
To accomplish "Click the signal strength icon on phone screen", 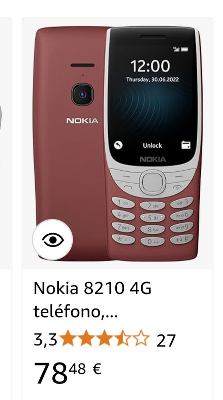I will click(x=176, y=49).
